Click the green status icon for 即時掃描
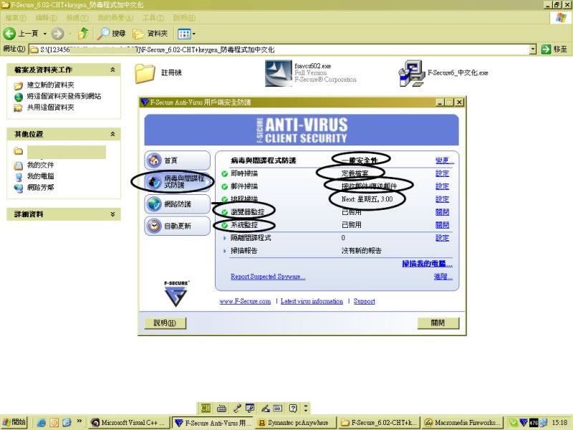The width and height of the screenshot is (573, 430). coord(225,173)
